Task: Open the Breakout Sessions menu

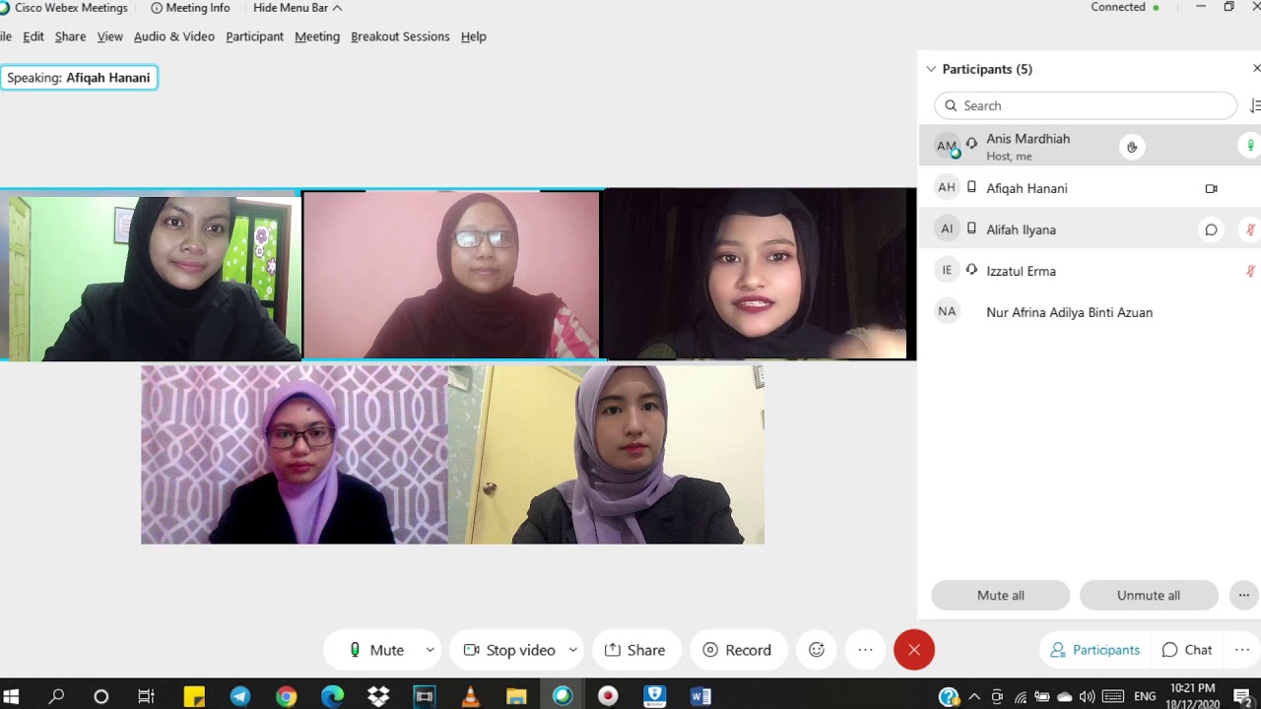Action: tap(400, 36)
